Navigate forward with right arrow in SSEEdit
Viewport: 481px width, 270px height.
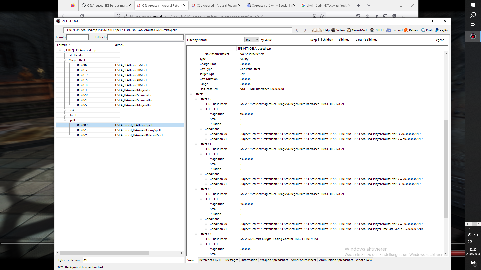pos(305,30)
